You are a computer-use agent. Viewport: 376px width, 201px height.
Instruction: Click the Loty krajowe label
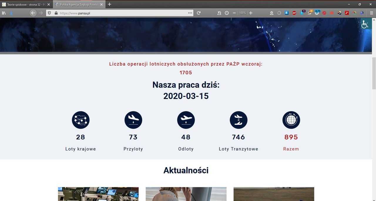coord(81,149)
